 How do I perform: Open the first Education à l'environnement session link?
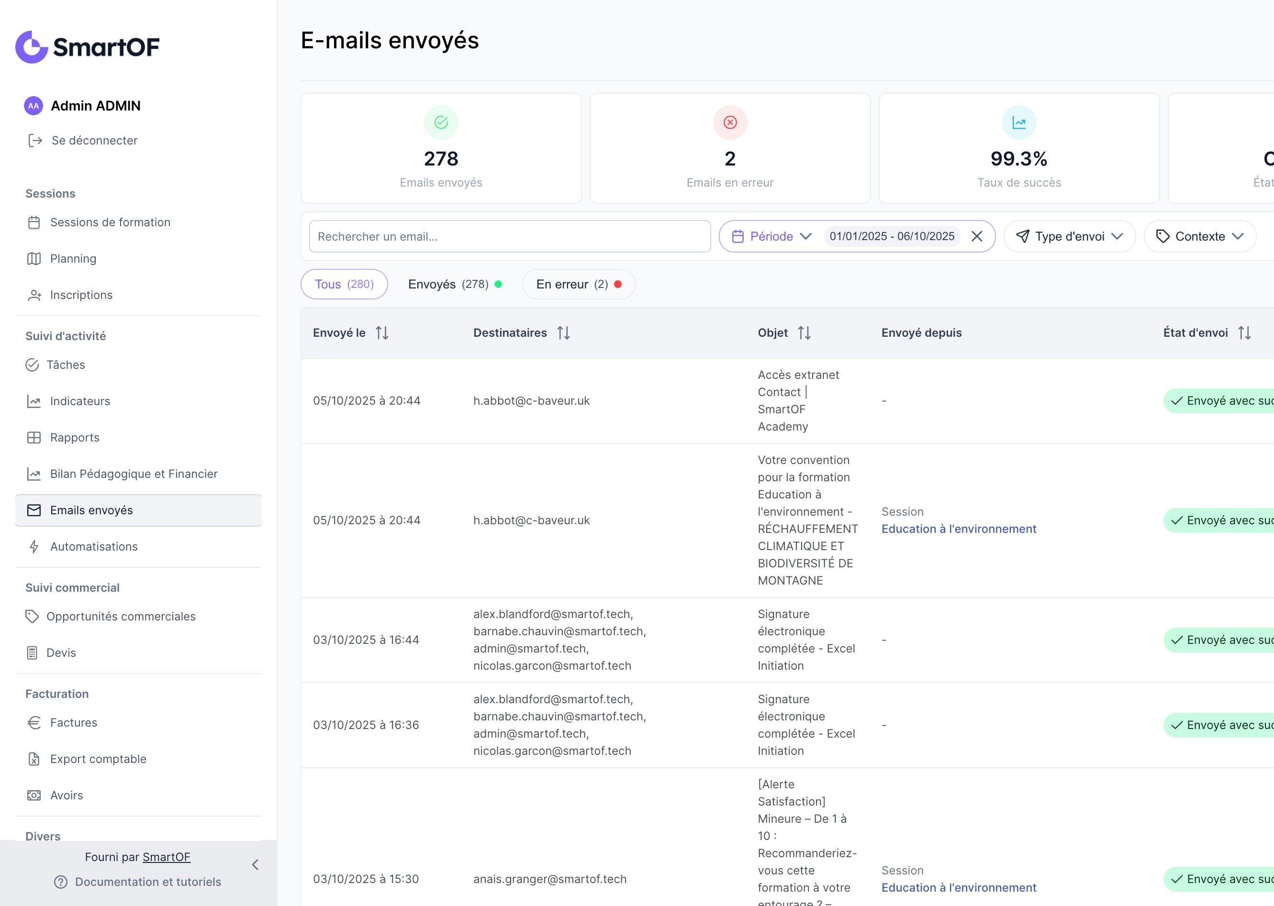click(958, 529)
